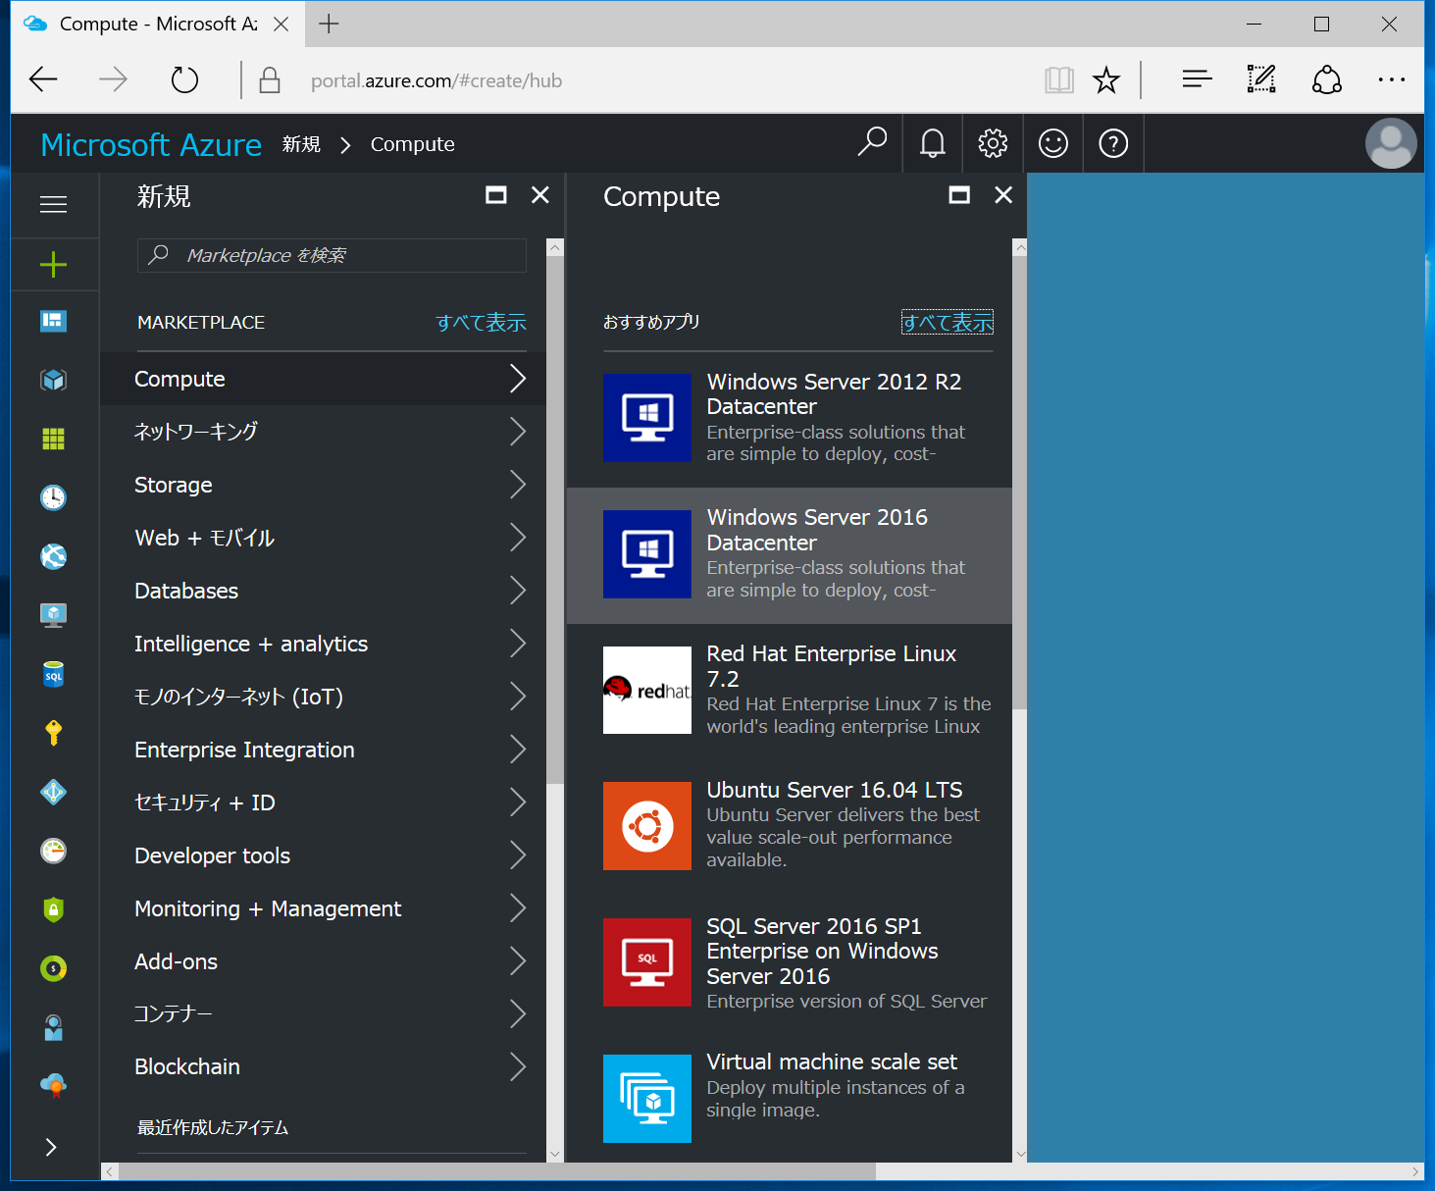Open SQL databases icon in sidebar
Viewport: 1435px width, 1191px height.
(x=53, y=674)
